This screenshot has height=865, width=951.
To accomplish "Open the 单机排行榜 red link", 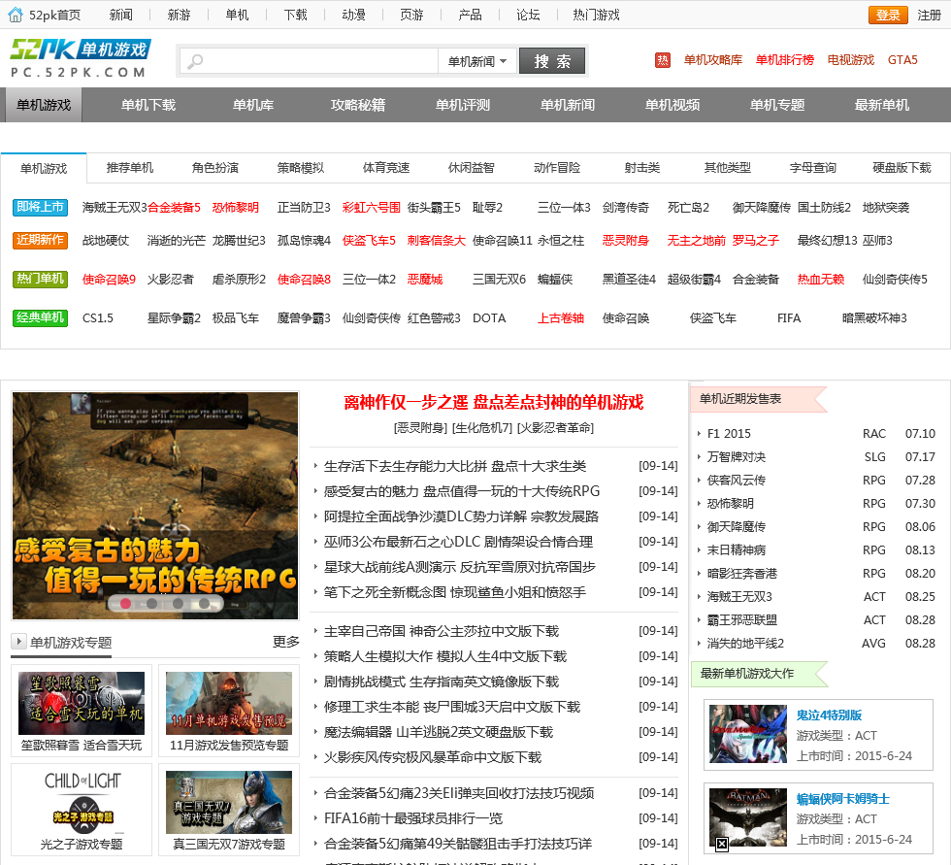I will (x=785, y=60).
